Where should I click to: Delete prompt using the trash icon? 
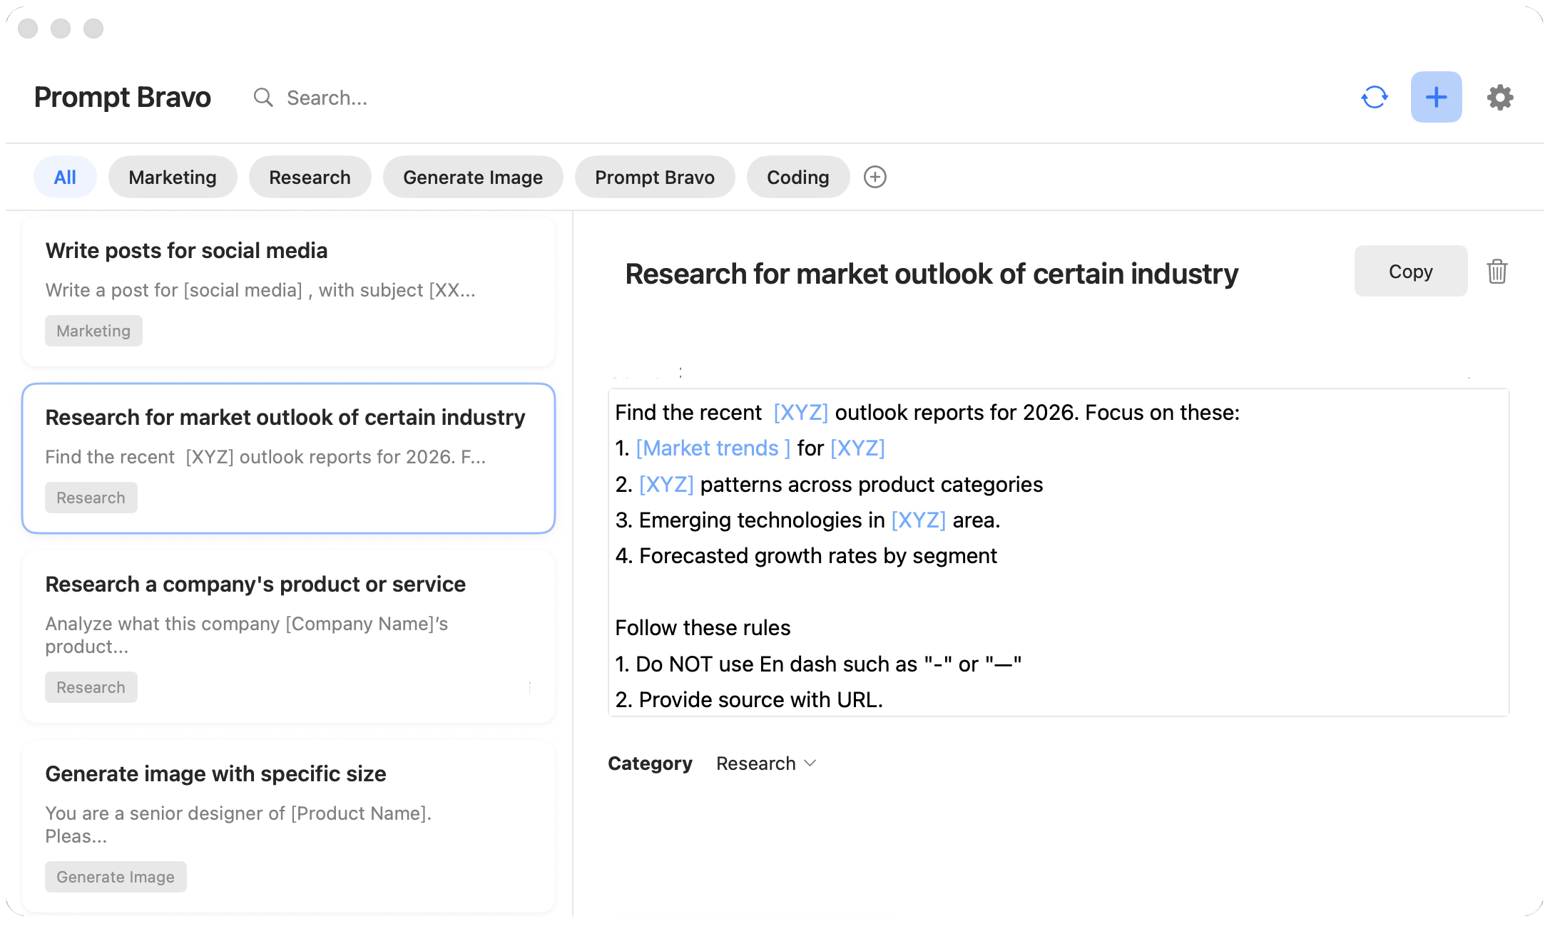coord(1497,272)
